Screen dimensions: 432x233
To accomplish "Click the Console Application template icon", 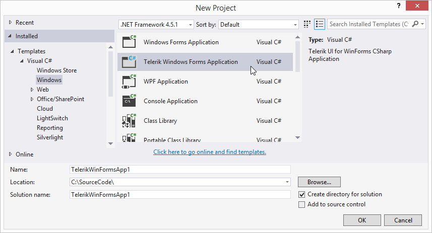I will pos(129,101).
